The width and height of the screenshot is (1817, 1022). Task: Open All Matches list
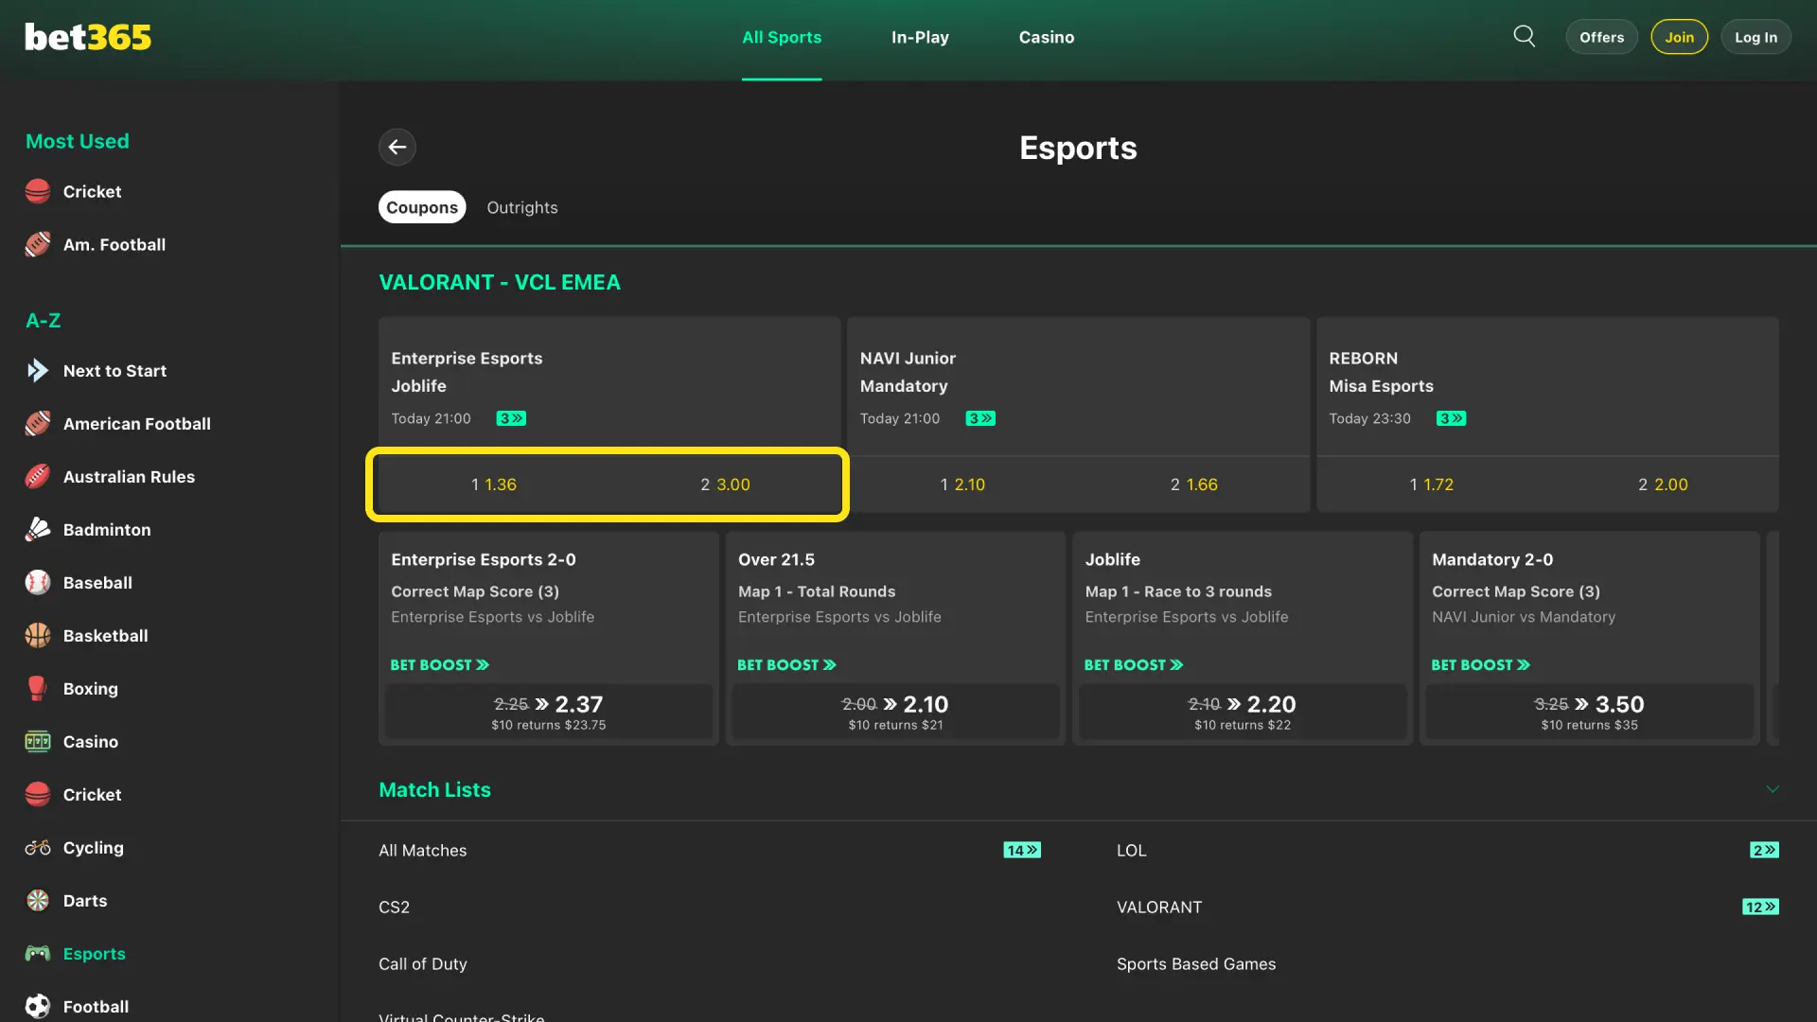(423, 850)
